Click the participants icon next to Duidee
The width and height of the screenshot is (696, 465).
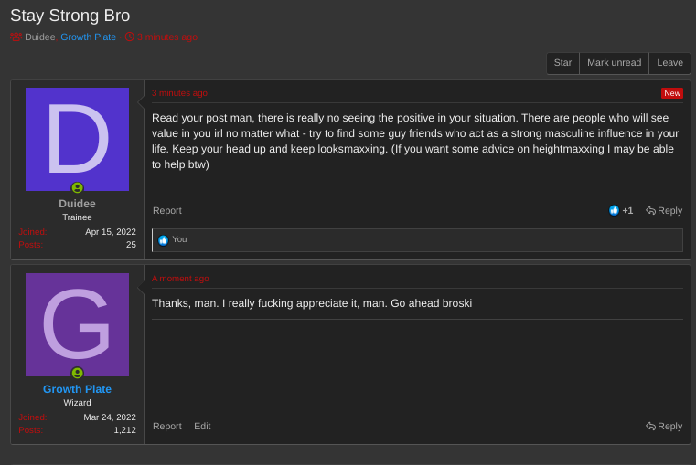16,37
